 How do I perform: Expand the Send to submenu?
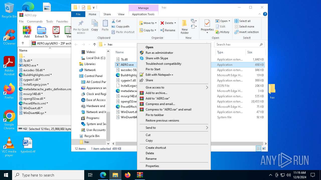coord(174,128)
